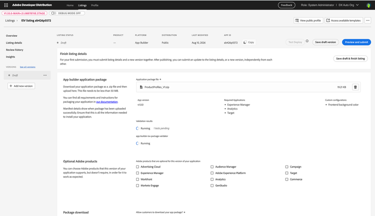Click app-builder-isv-package-validator label
The width and height of the screenshot is (375, 216).
(x=152, y=136)
